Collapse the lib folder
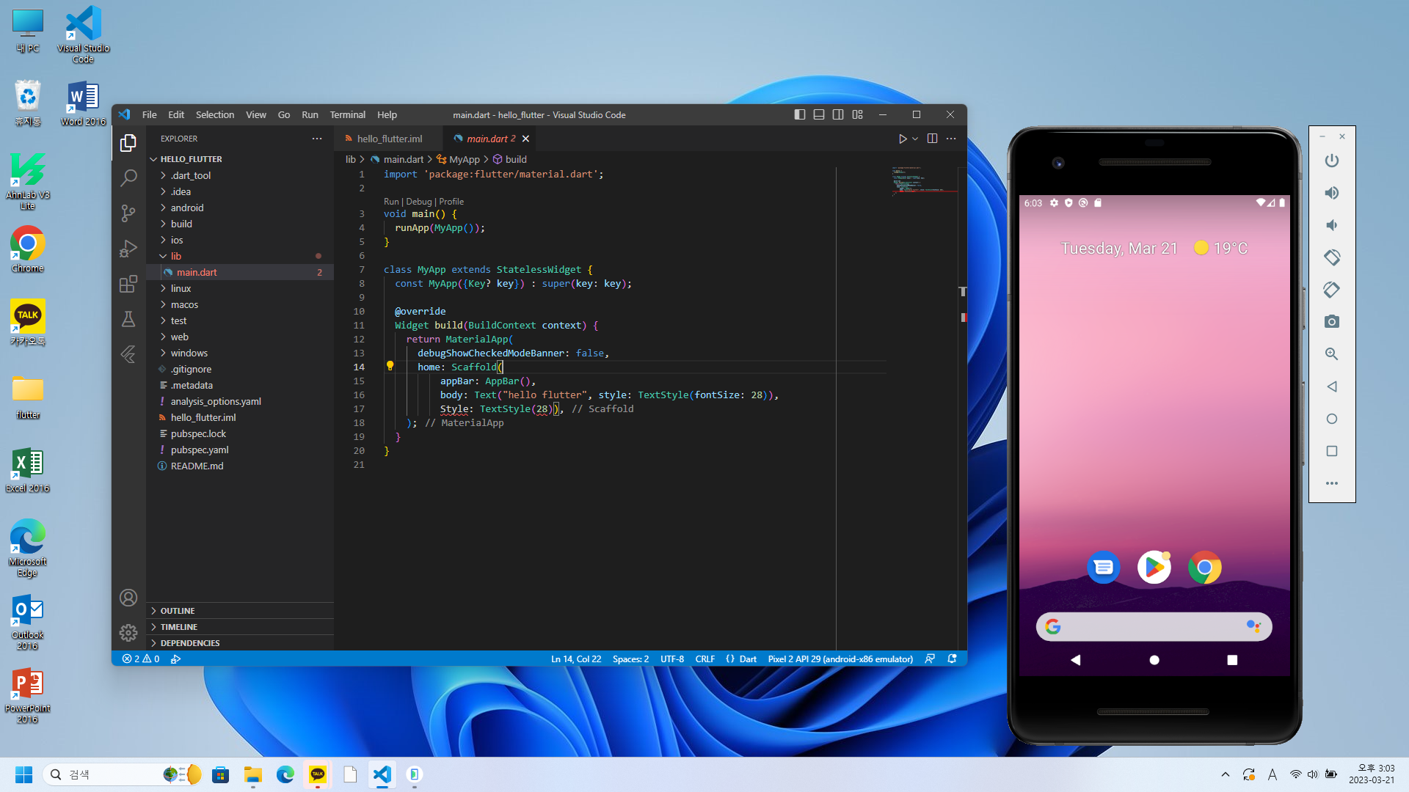The width and height of the screenshot is (1409, 792). 240,257
